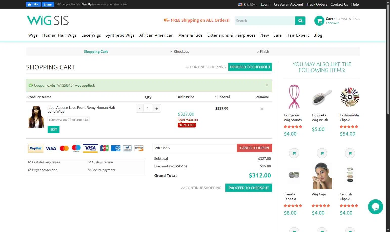This screenshot has width=390, height=232.
Task: Open the Blog menu item
Action: pos(318,35)
